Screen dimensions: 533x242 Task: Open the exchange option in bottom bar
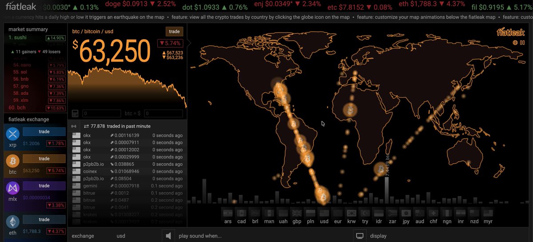[83, 236]
